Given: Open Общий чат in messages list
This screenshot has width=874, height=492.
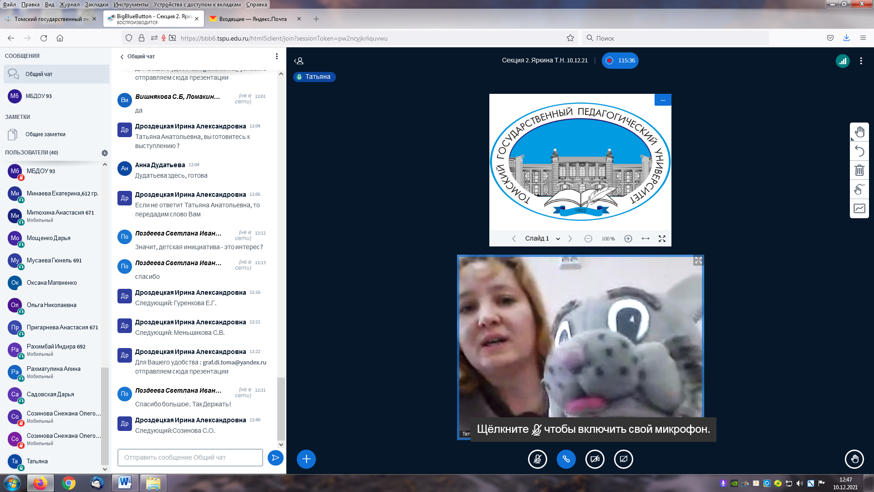Looking at the screenshot, I should tap(56, 74).
